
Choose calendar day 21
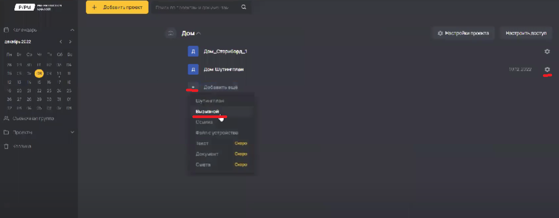pos(29,90)
